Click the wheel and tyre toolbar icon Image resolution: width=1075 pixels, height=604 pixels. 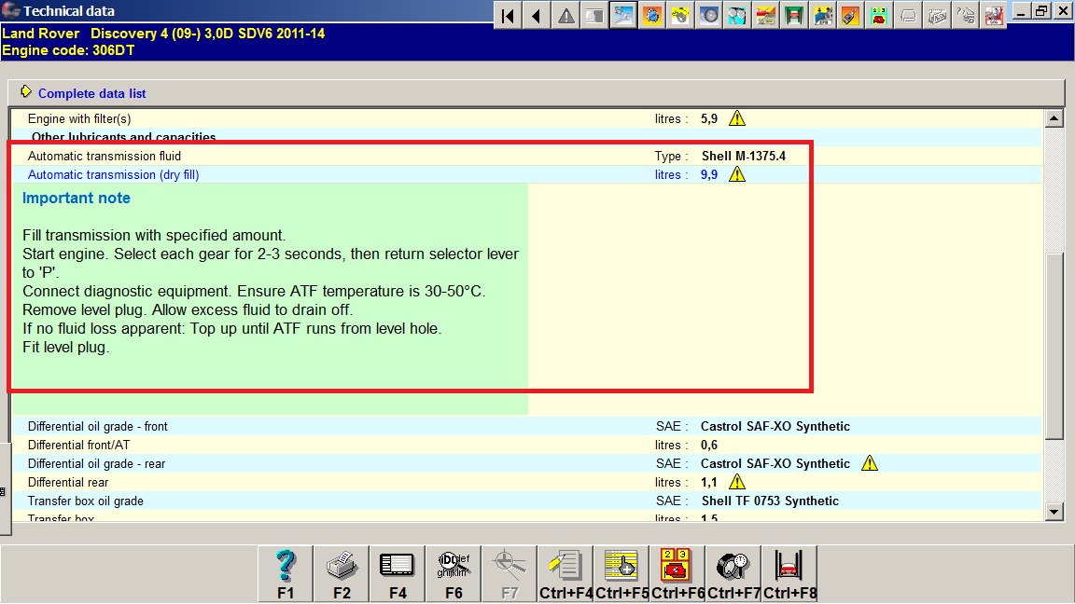(x=710, y=15)
